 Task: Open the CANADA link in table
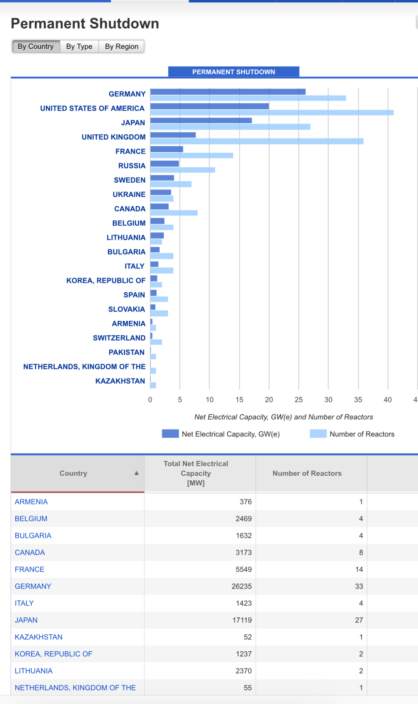click(30, 552)
